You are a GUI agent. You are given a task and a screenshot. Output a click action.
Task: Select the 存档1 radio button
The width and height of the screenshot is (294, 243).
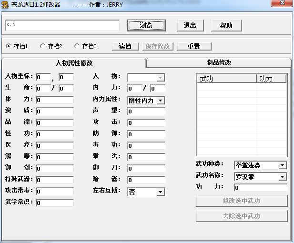(x=9, y=46)
